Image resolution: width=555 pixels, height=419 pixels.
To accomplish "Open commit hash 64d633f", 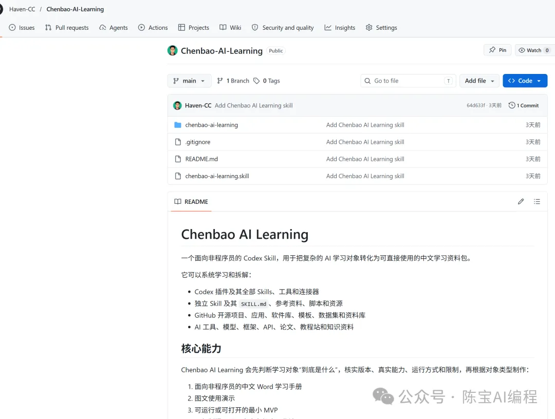I will 476,105.
